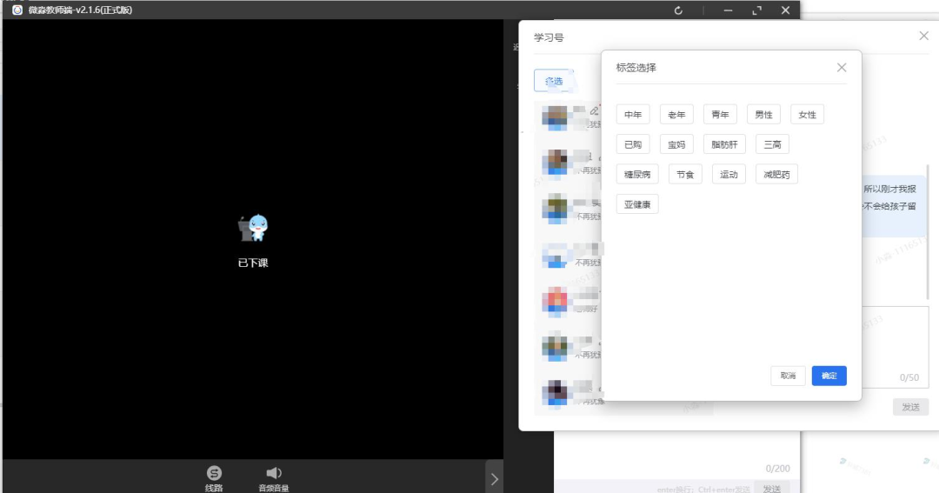Screen dimensions: 939x493
Task: Select the 青年 tag
Action: pyautogui.click(x=721, y=115)
